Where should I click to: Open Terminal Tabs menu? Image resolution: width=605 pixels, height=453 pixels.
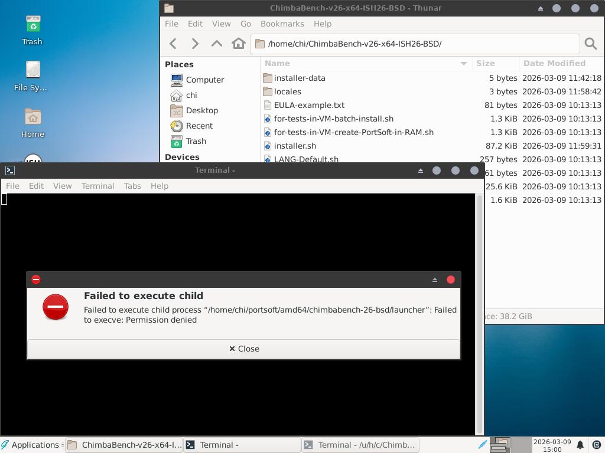pyautogui.click(x=132, y=186)
